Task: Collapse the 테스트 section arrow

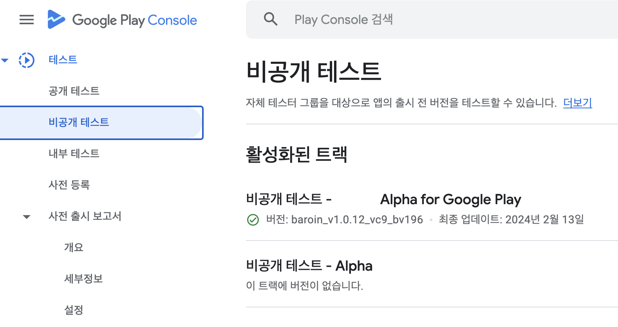Action: (5, 60)
